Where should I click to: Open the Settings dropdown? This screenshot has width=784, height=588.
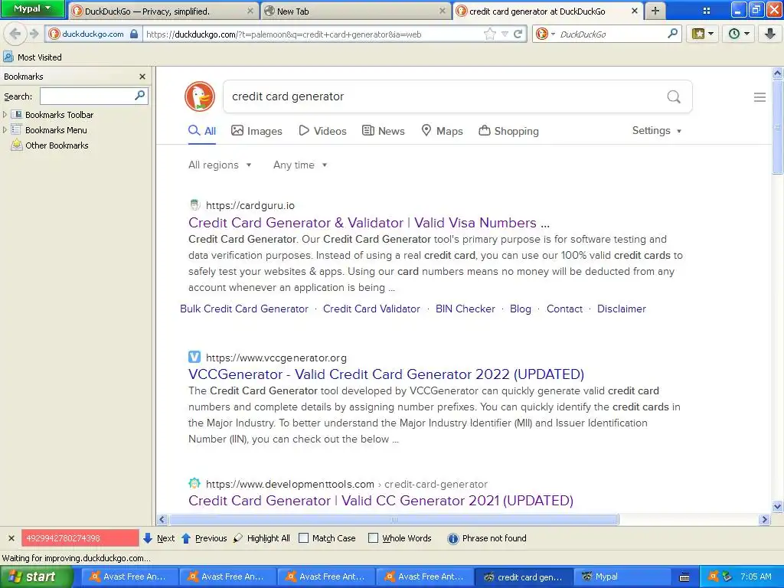[657, 130]
